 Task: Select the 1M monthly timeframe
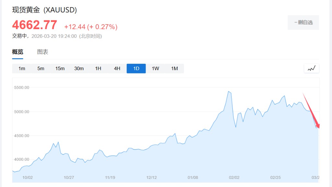pyautogui.click(x=174, y=69)
